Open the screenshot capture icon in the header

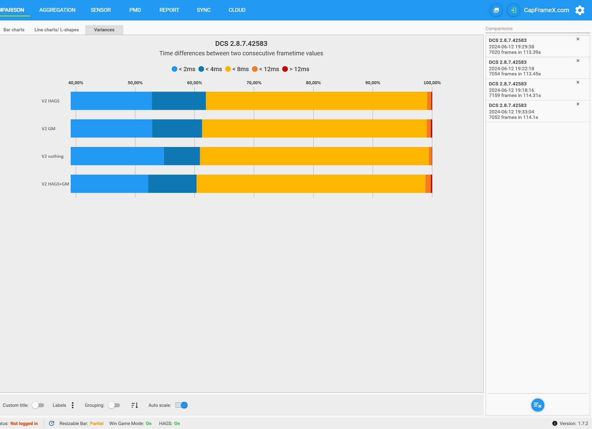click(x=496, y=10)
